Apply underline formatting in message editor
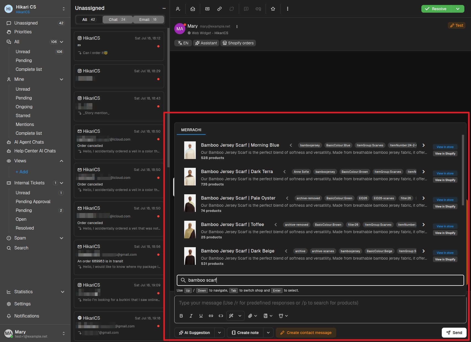 (x=201, y=316)
